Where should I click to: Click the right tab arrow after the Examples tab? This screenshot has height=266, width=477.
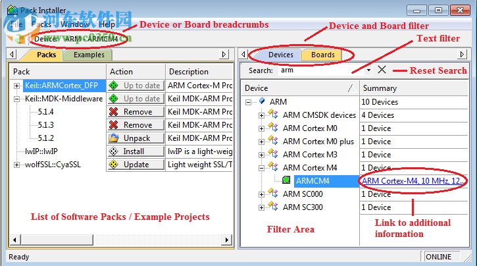[x=224, y=55]
